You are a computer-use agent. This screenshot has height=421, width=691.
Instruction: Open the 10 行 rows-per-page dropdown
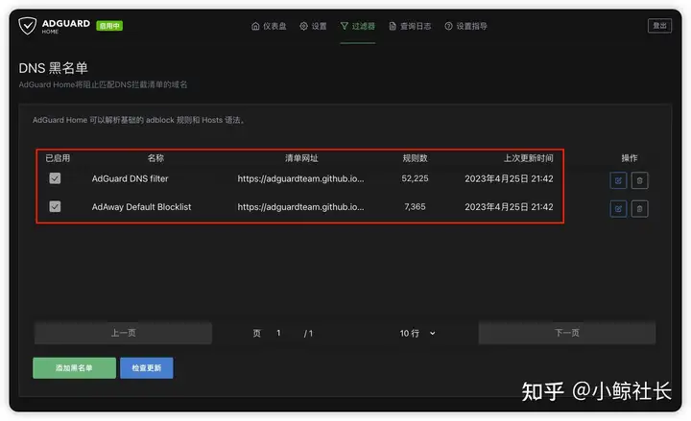pos(417,334)
